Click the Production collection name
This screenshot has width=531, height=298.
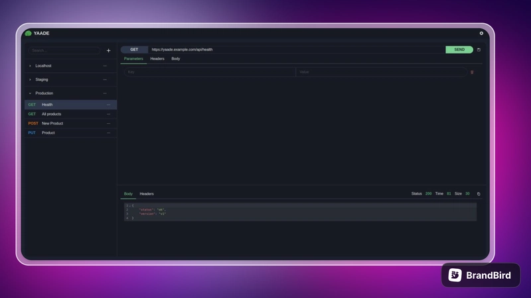click(x=44, y=93)
